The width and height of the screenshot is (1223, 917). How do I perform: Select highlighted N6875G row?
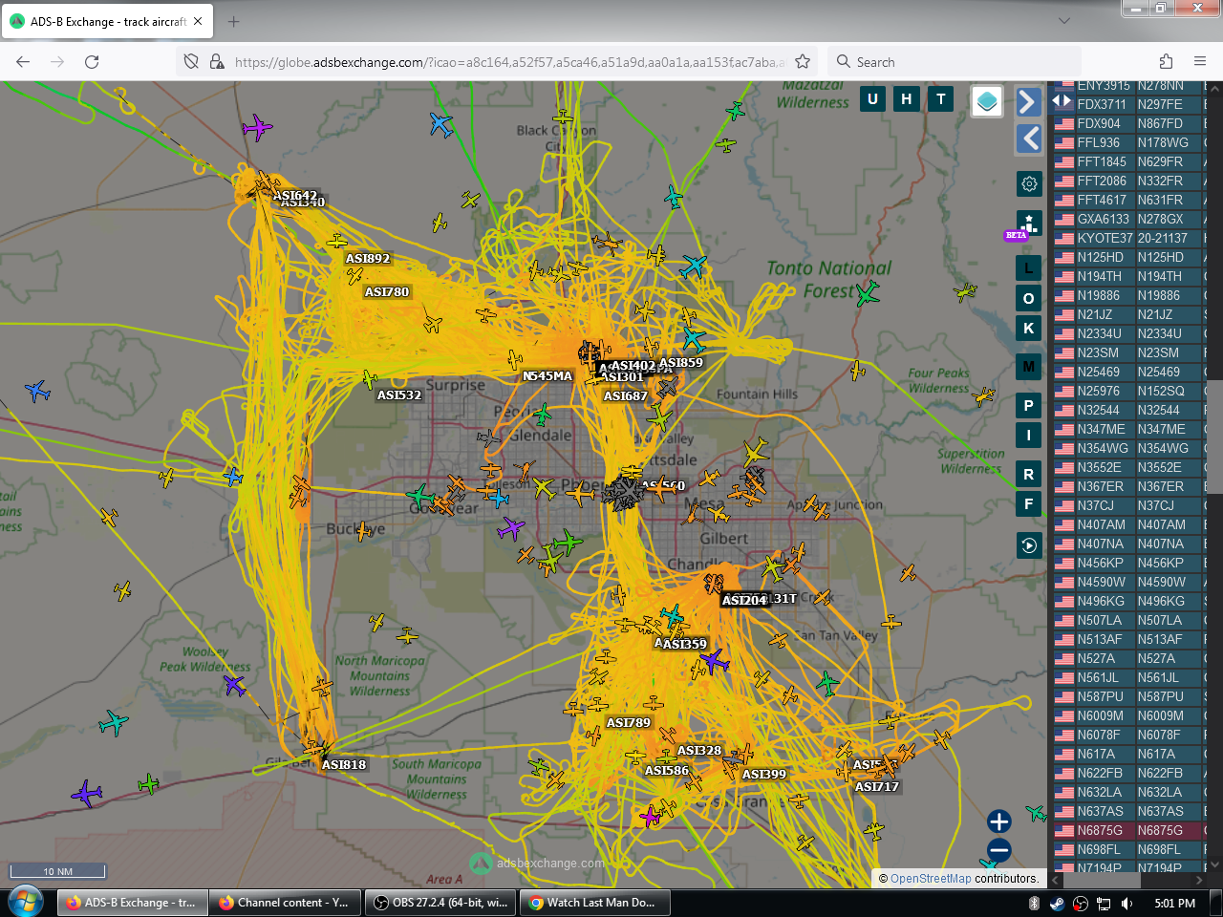(1129, 830)
